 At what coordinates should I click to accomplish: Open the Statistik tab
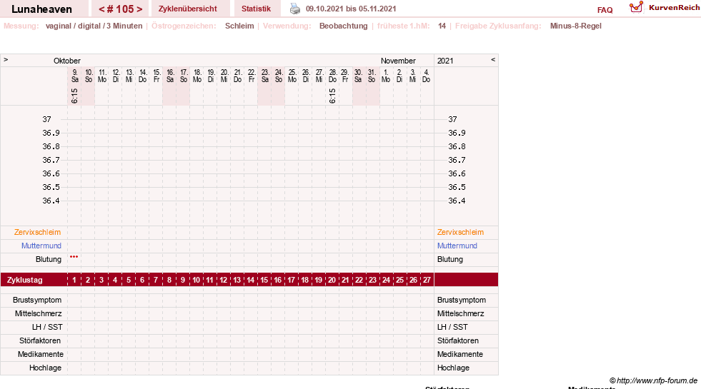[x=256, y=9]
